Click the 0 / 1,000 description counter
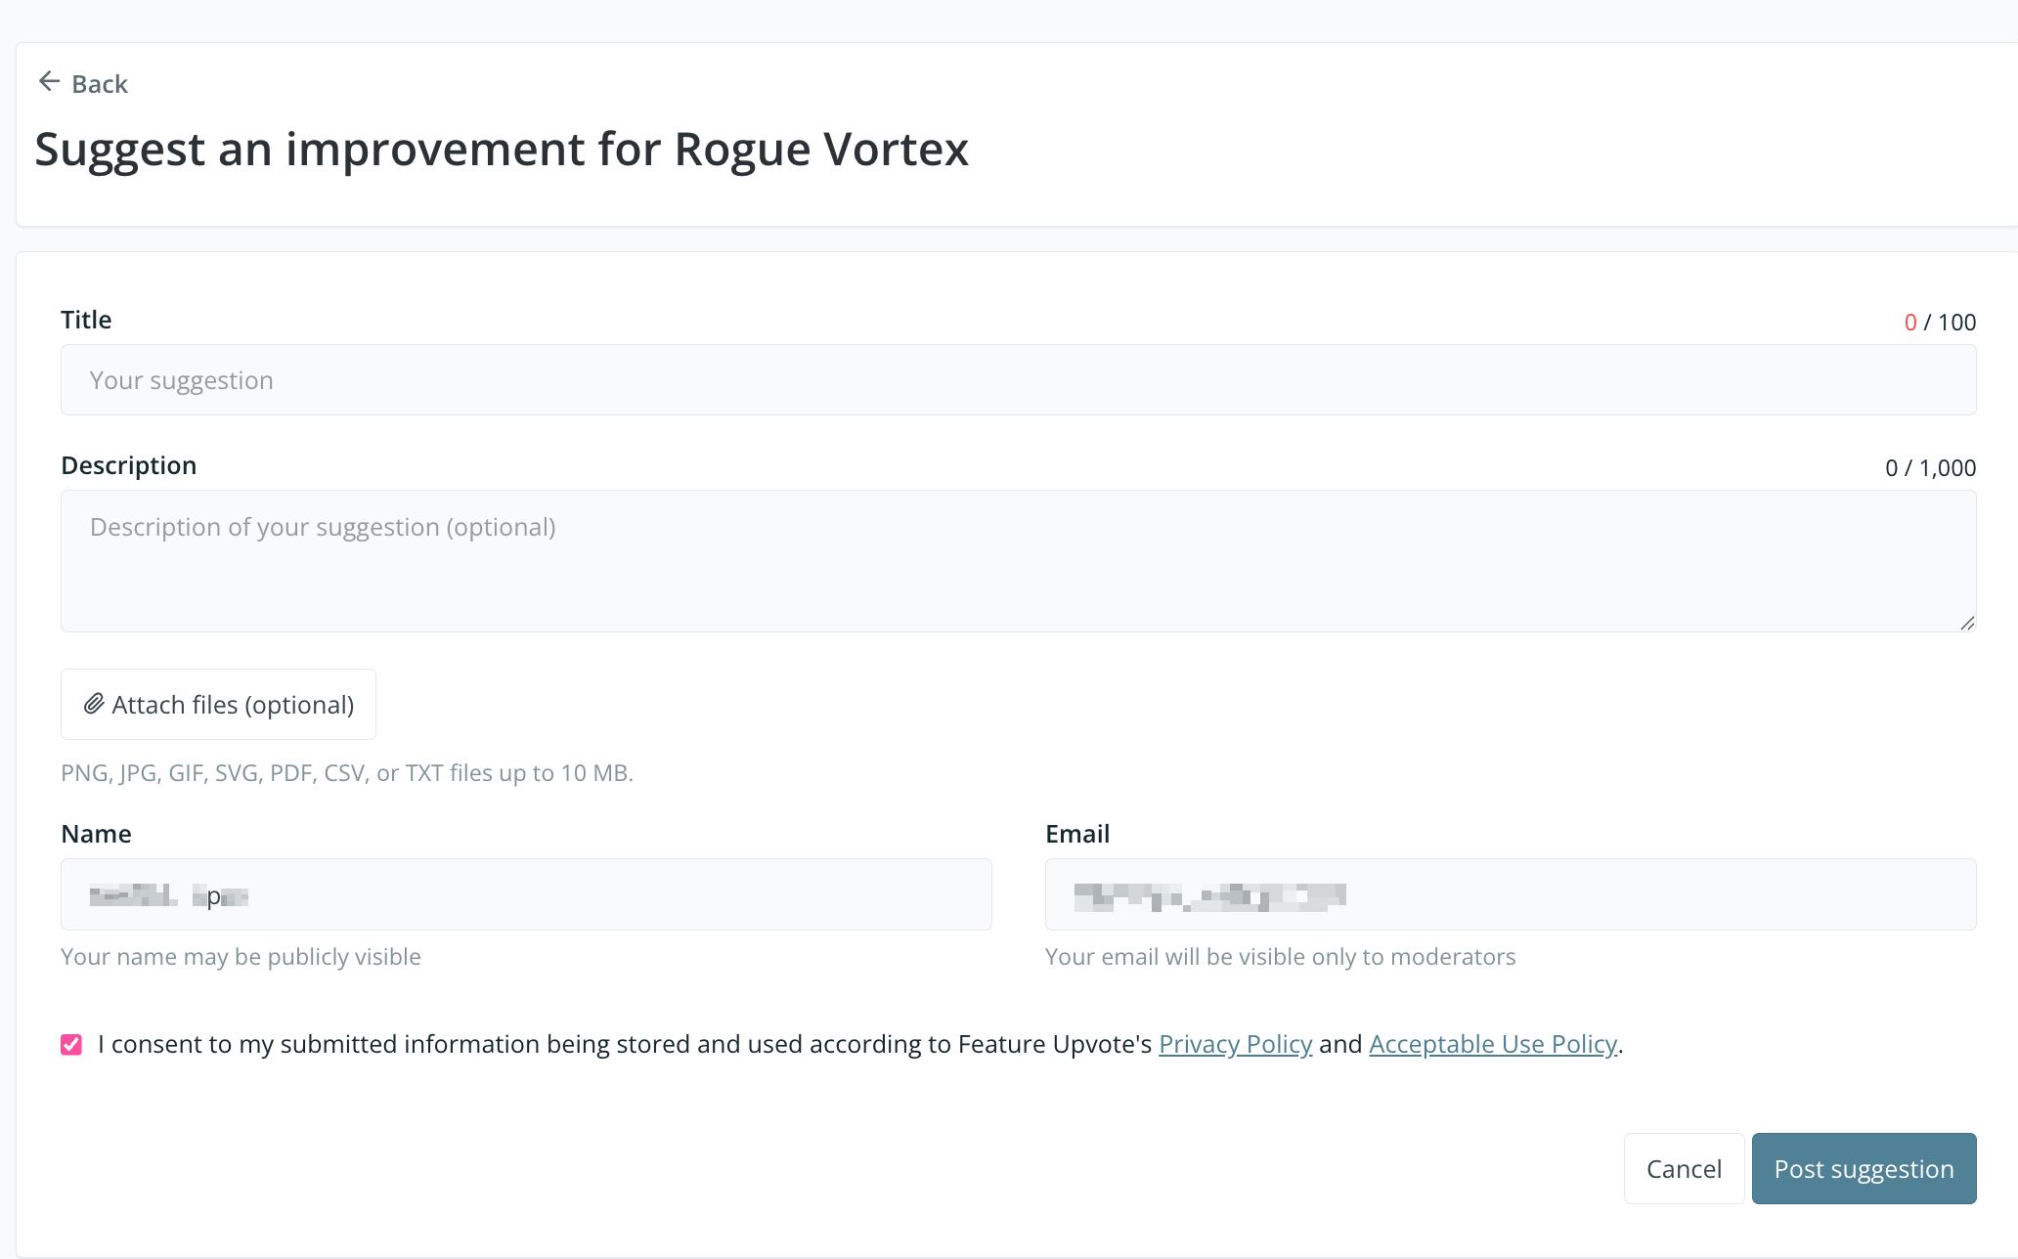 point(1930,468)
